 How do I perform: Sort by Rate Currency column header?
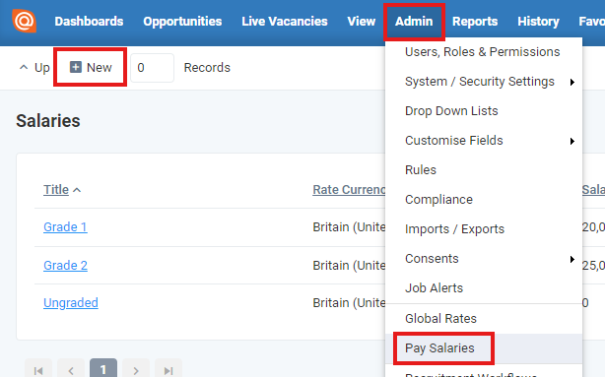click(x=349, y=190)
